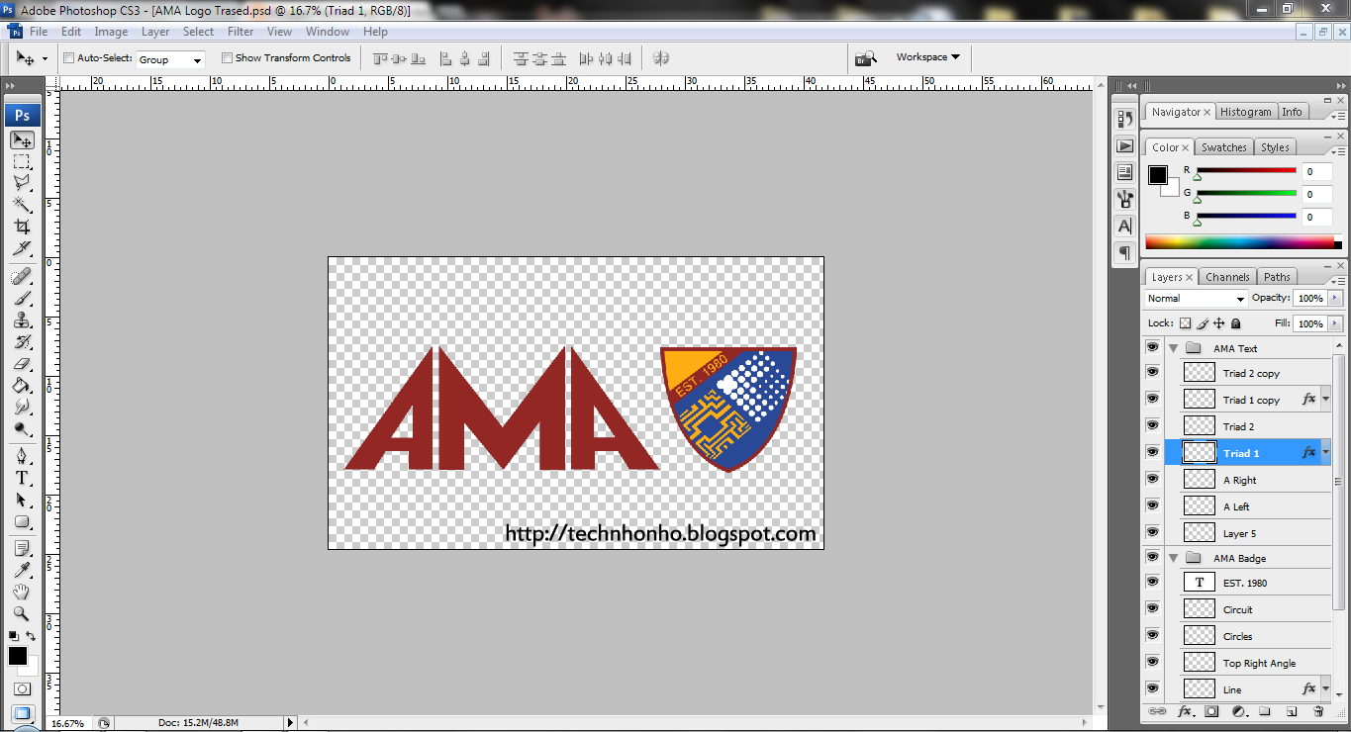Select the Clone Stamp tool
Screen dimensions: 1351x732
click(x=22, y=320)
